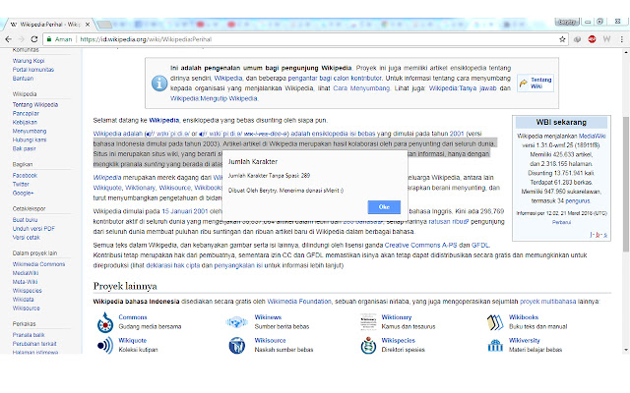Click Versi cetak sidebar link
The image size is (630, 393).
pyautogui.click(x=27, y=238)
